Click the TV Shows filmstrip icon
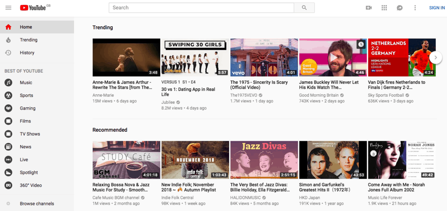This screenshot has height=211, width=447. point(8,134)
